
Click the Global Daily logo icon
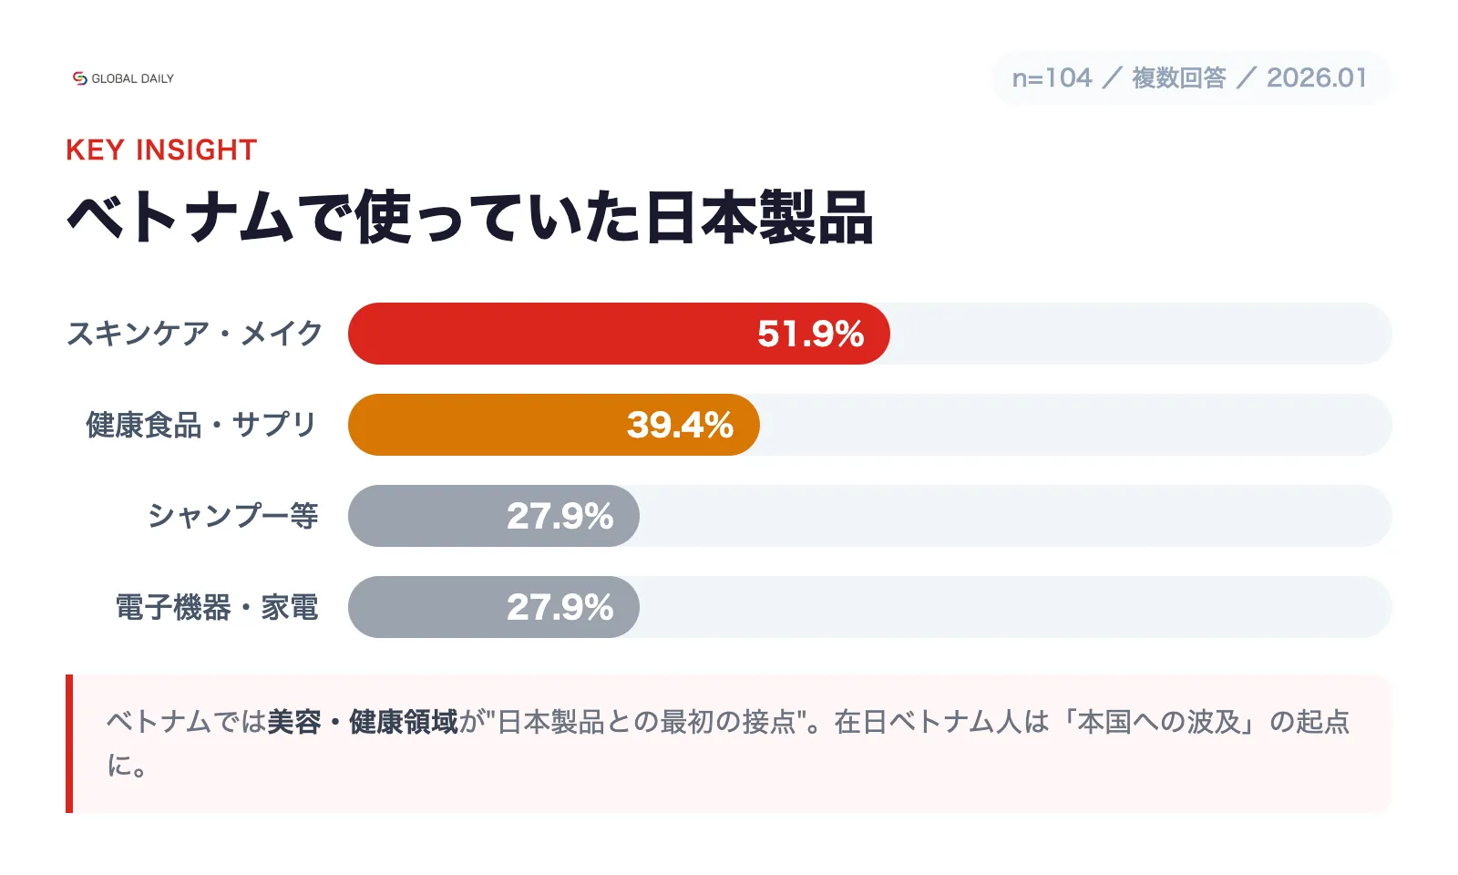[x=80, y=78]
